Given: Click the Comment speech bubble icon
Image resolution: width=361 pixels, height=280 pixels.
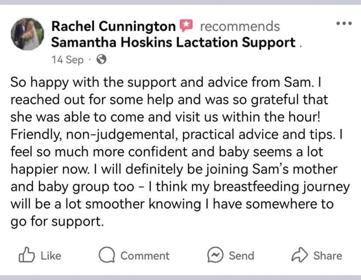Looking at the screenshot, I should [x=107, y=255].
